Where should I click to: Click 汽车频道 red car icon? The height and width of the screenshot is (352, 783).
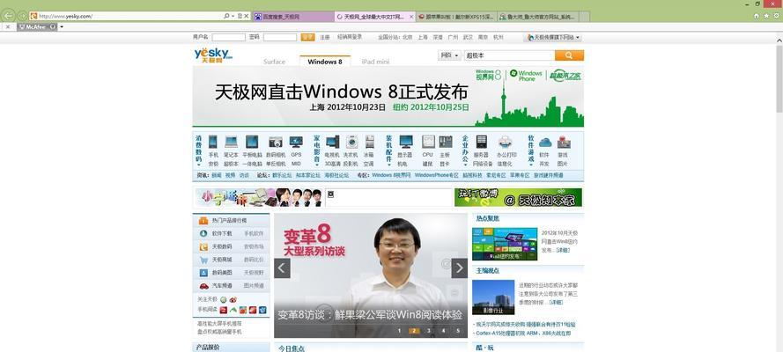pos(203,286)
